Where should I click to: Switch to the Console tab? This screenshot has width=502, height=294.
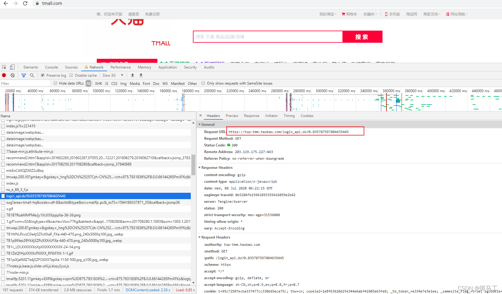click(x=52, y=67)
